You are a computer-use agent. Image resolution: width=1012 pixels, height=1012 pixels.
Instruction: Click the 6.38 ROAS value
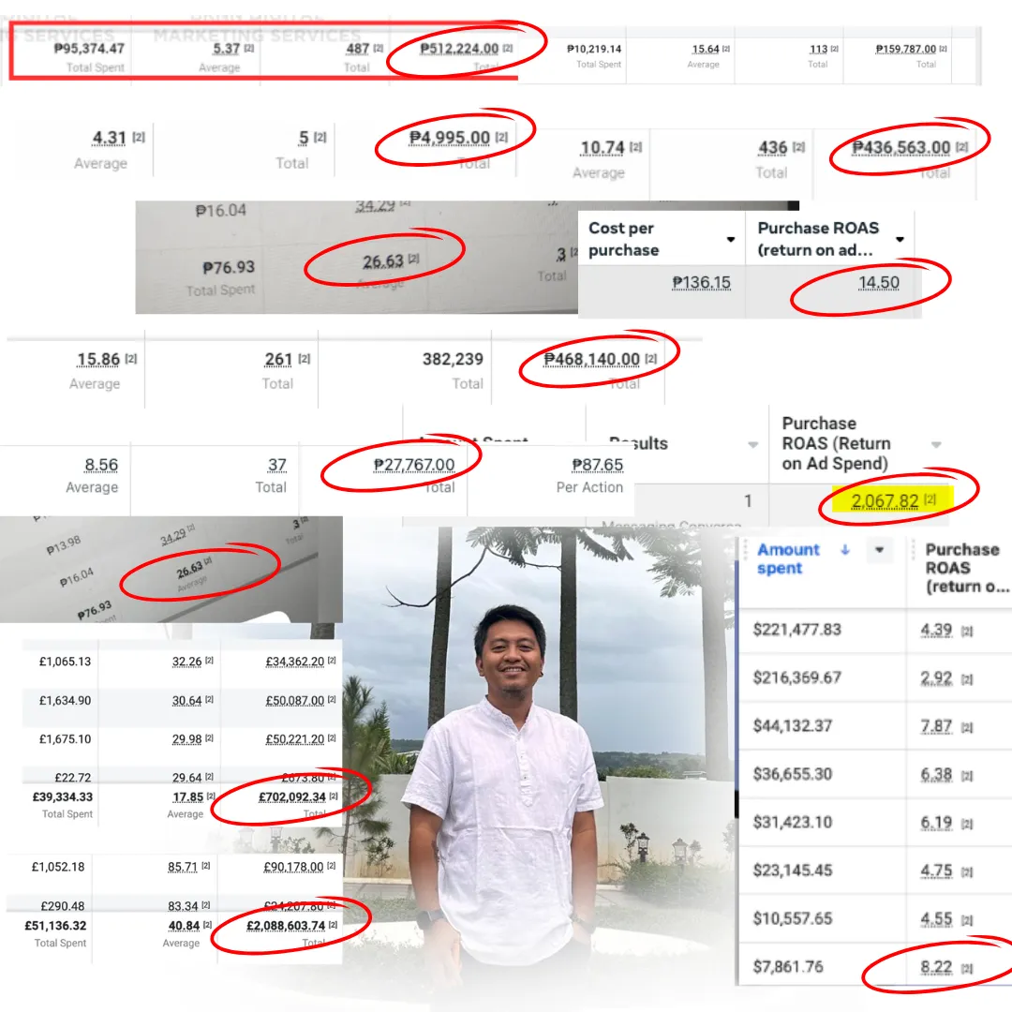(x=936, y=774)
